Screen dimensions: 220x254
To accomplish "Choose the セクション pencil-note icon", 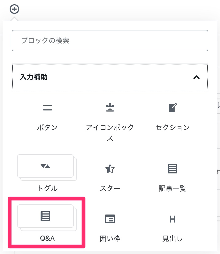I will (172, 108).
